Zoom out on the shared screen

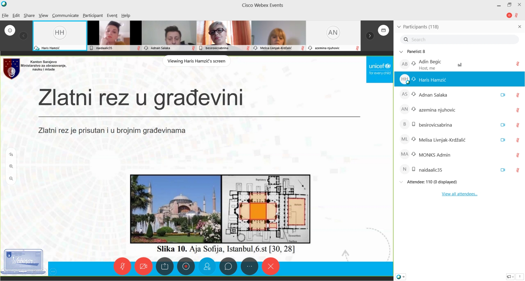[x=11, y=179]
